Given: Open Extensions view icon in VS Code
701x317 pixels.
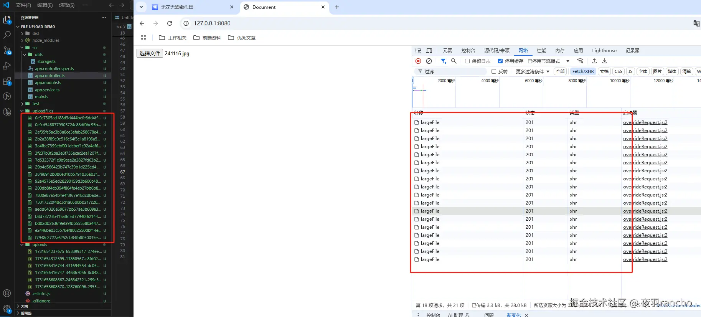Looking at the screenshot, I should (x=7, y=81).
